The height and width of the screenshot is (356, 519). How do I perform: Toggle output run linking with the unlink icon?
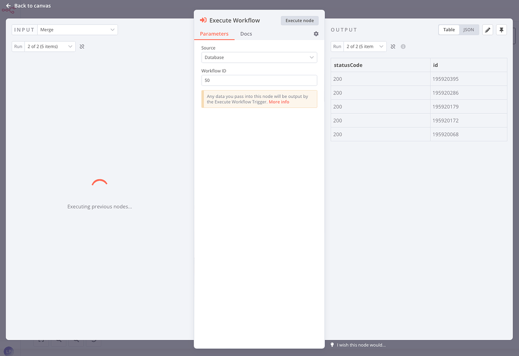pos(394,46)
